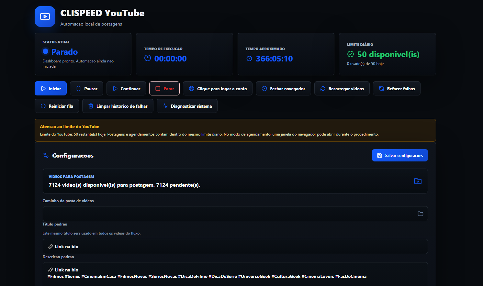The width and height of the screenshot is (483, 286).
Task: Resume via the Continuar button
Action: [x=126, y=88]
